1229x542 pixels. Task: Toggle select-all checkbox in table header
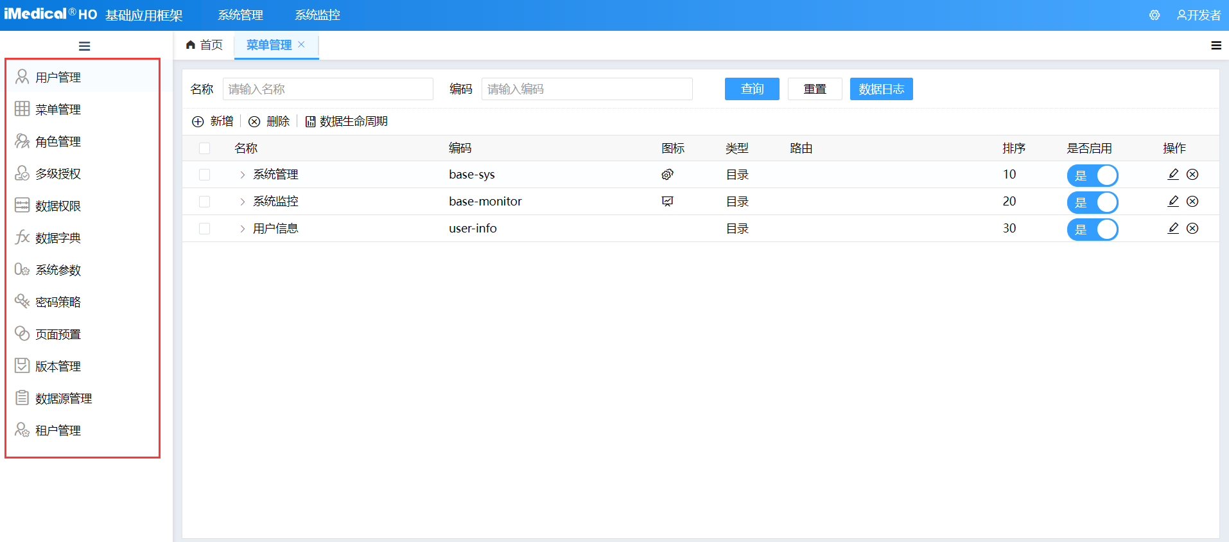tap(205, 148)
